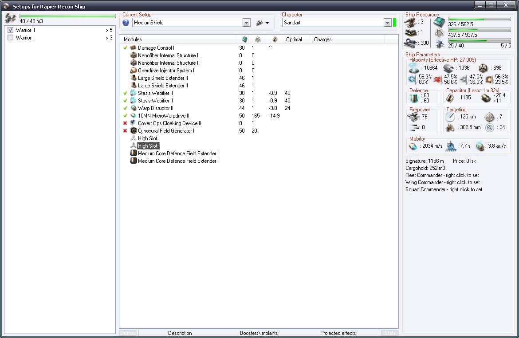This screenshot has width=519, height=338.
Task: Click the drone bay ship icon above drone list
Action: [x=10, y=18]
